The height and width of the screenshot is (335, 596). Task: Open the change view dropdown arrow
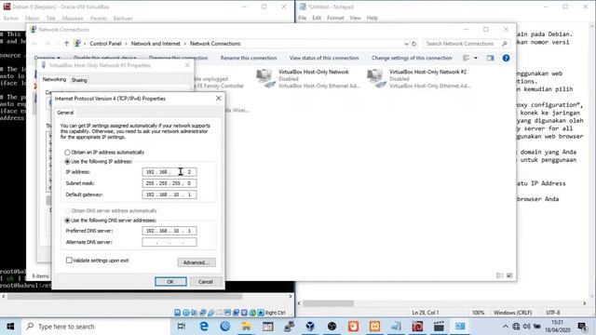[476, 58]
